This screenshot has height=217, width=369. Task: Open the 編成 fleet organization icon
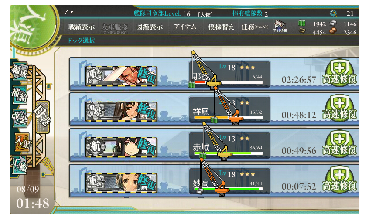[x=20, y=71]
